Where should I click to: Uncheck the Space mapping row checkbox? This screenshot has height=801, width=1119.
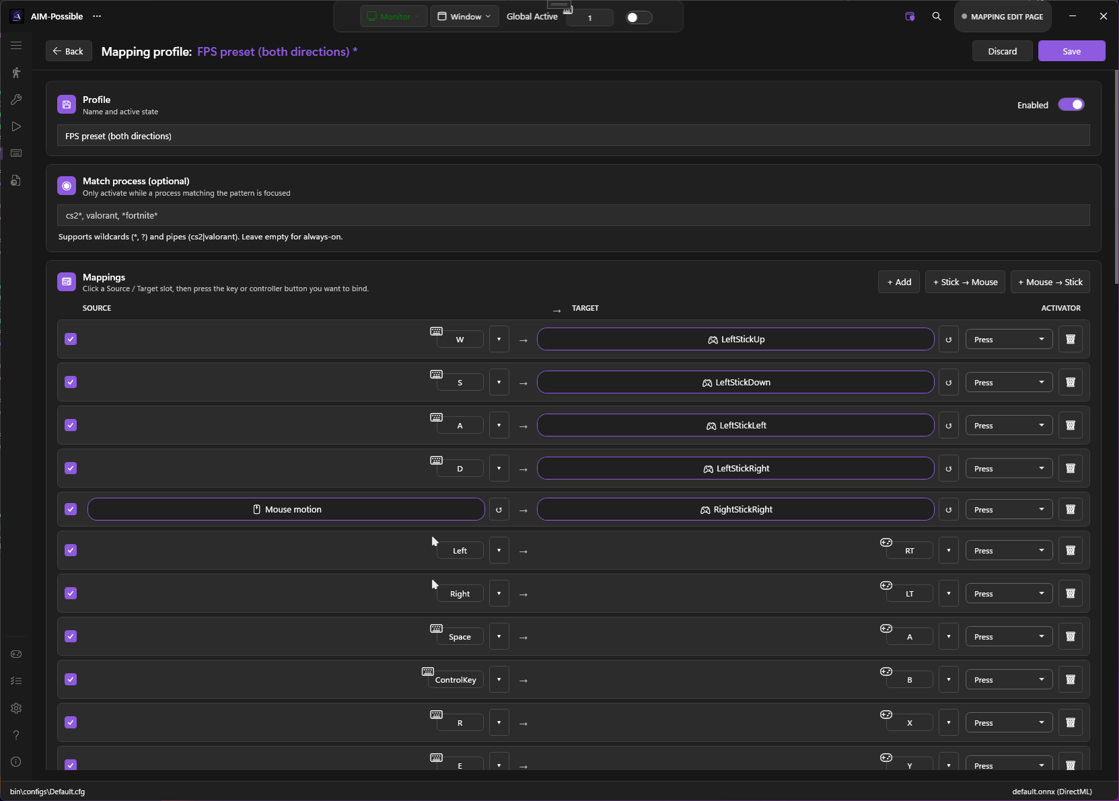click(x=71, y=636)
